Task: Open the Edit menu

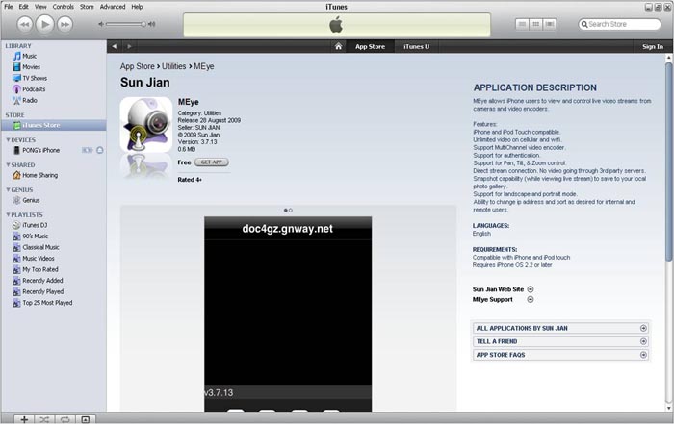Action: pos(24,7)
